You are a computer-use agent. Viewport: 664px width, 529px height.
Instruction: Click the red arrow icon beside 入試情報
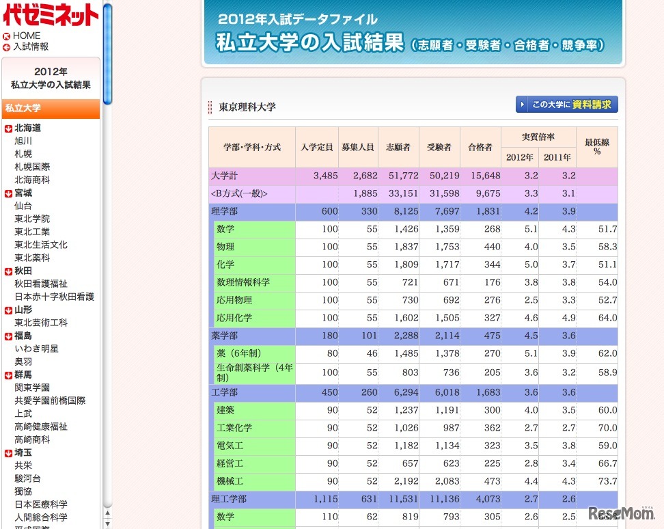click(6, 47)
